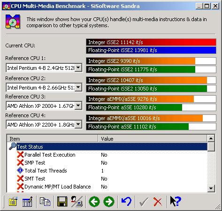222x211 pixels.
Task: Click the Total Test Threads value 1
Action: pos(102,171)
